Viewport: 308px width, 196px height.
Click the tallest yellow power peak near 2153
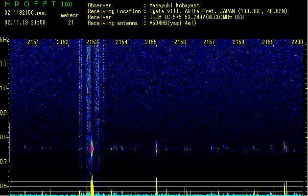92,185
